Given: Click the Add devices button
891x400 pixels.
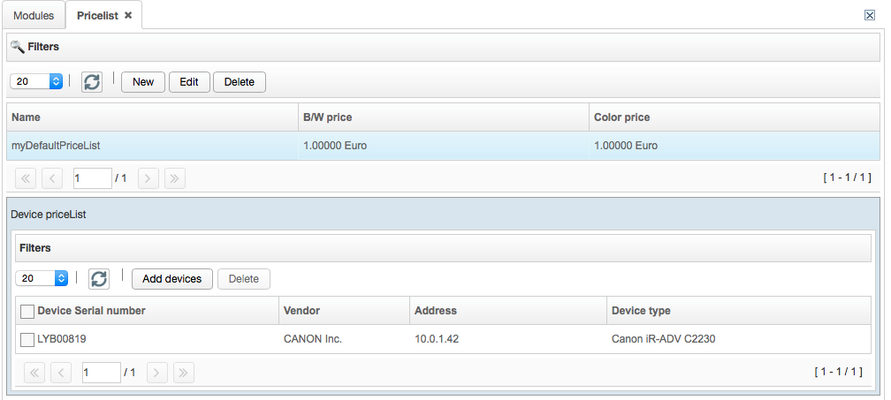Looking at the screenshot, I should [x=172, y=278].
